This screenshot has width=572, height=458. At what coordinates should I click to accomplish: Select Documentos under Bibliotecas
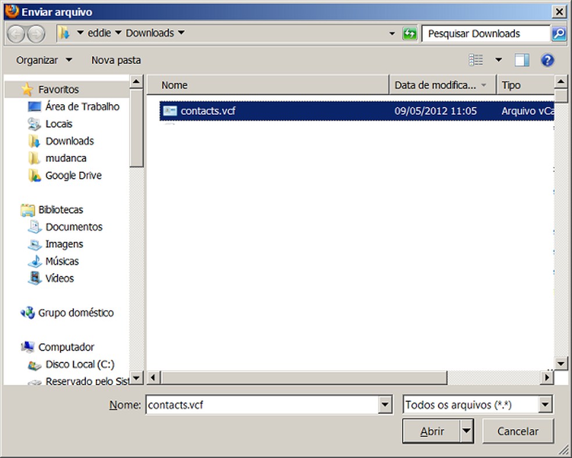point(74,227)
